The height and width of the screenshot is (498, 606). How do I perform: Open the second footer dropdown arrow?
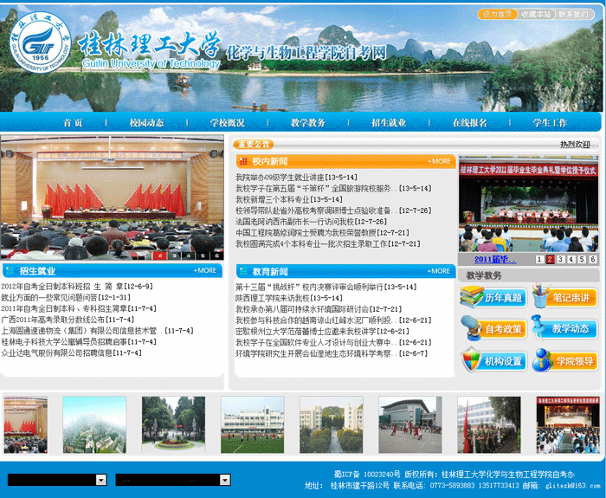pos(225,480)
